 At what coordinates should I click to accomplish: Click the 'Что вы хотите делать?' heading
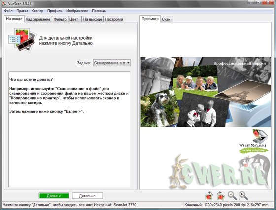click(x=31, y=79)
